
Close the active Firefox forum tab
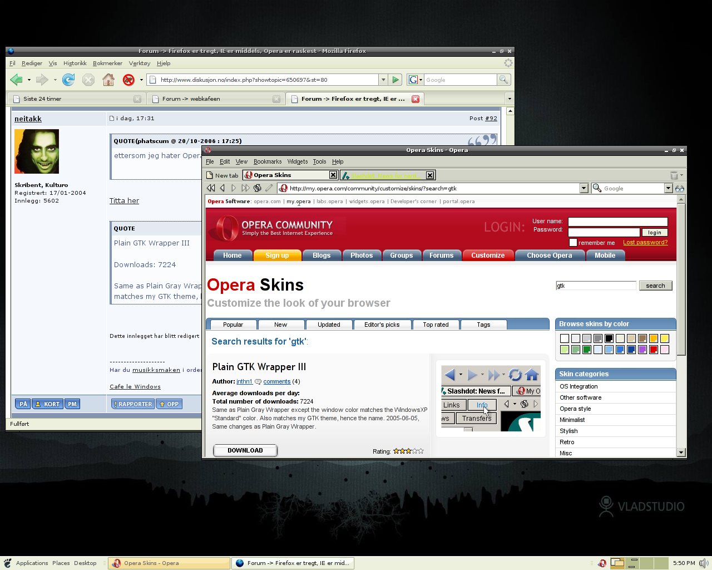(x=416, y=99)
